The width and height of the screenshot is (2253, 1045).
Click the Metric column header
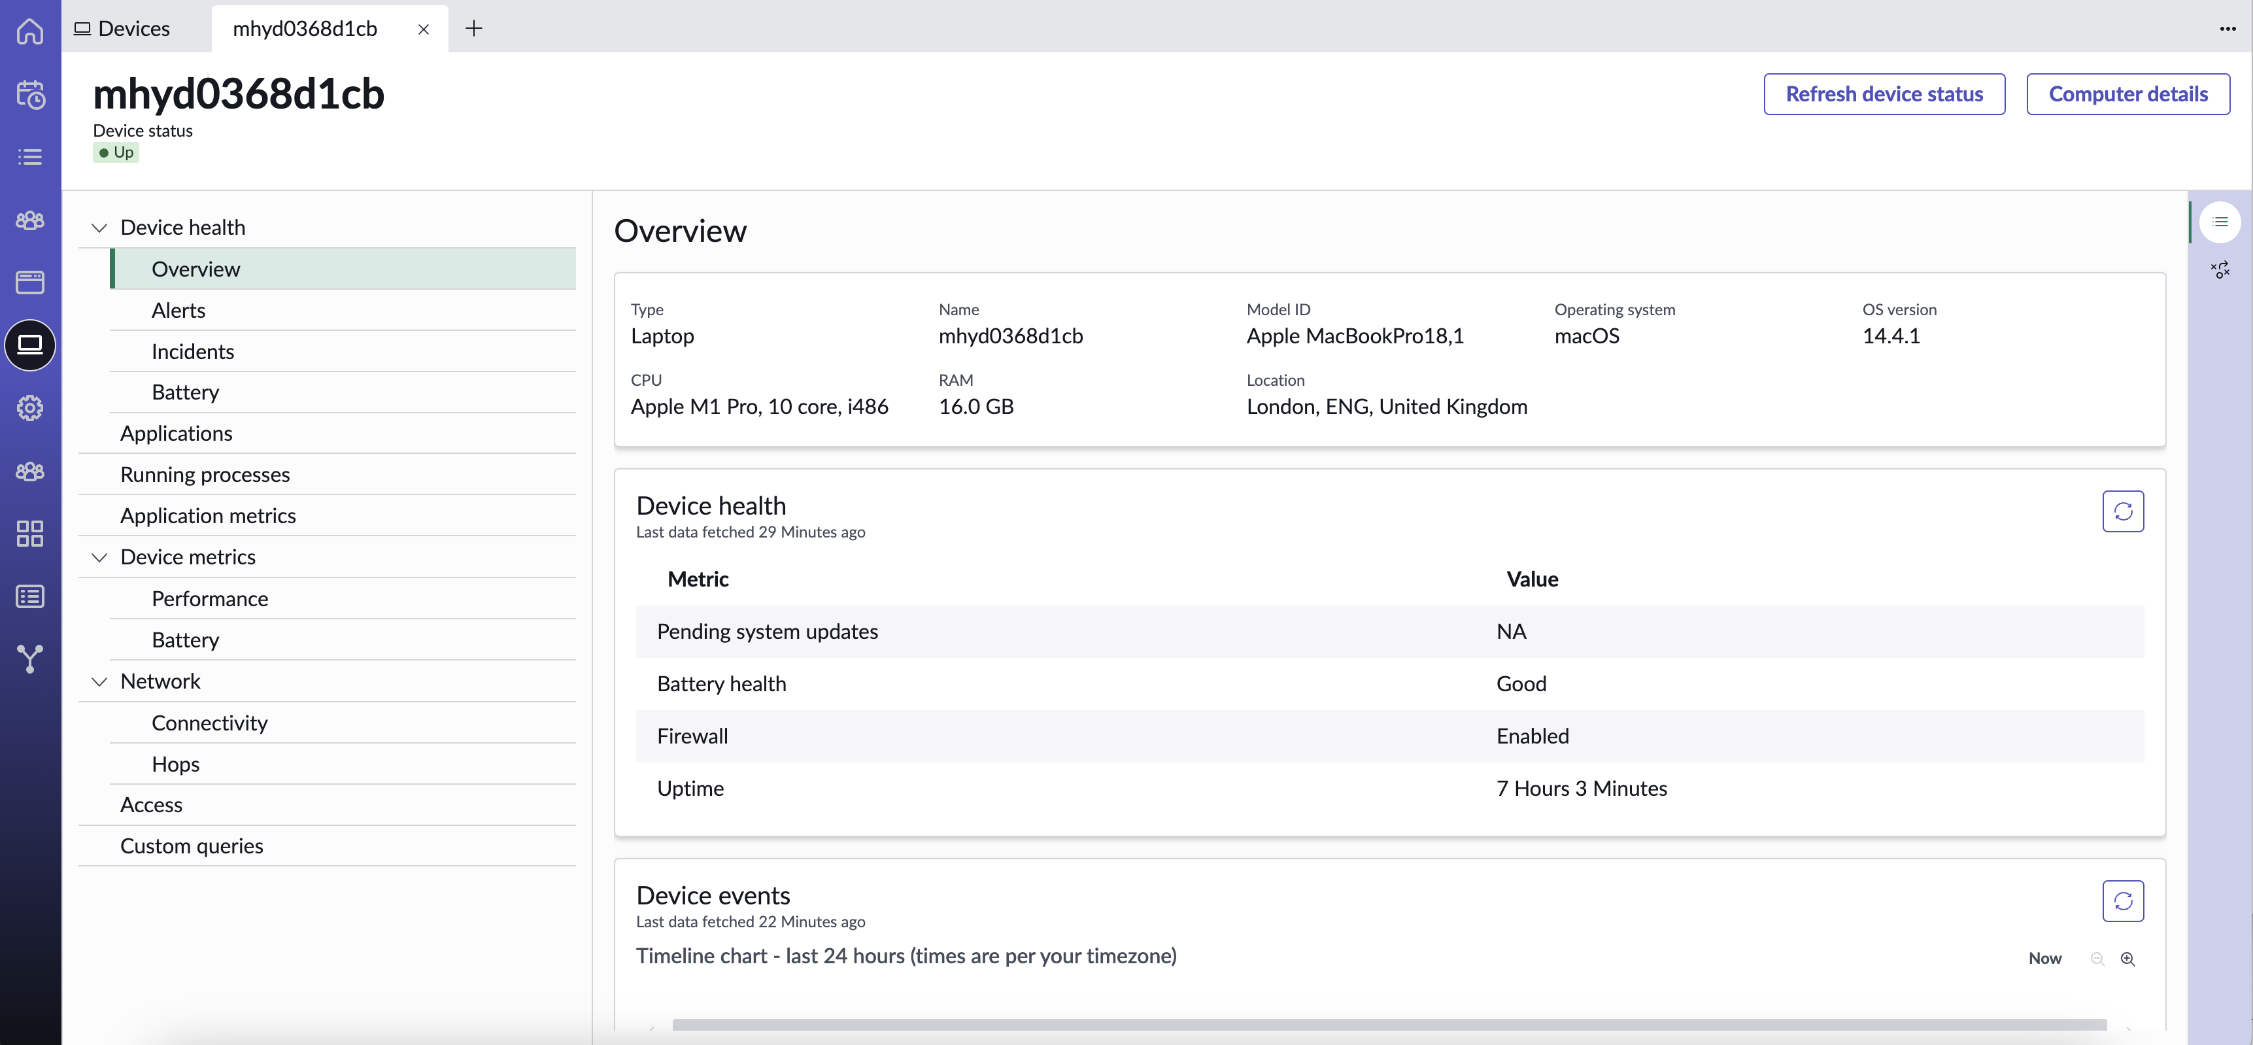(698, 579)
